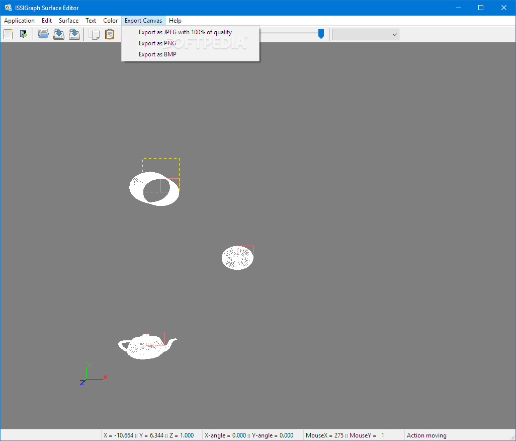Open the Surface menu

click(x=68, y=21)
